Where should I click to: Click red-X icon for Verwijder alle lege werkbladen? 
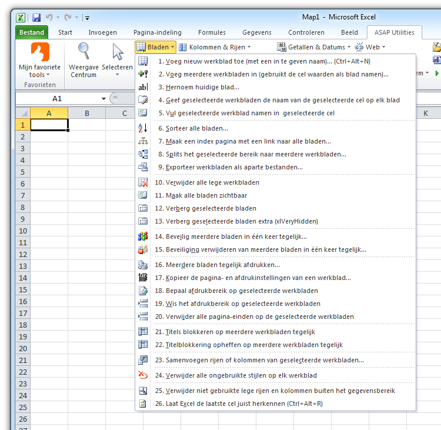143,182
